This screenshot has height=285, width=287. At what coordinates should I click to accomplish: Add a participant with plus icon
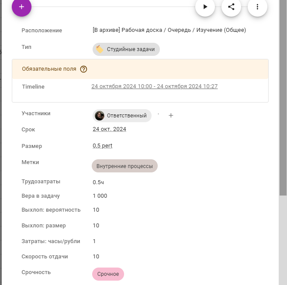tap(171, 116)
